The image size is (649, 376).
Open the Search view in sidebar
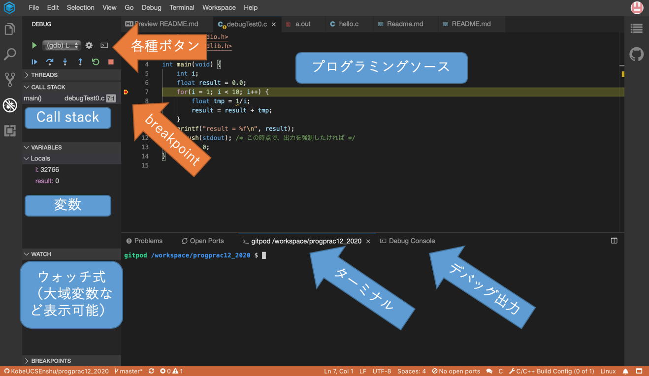[10, 54]
